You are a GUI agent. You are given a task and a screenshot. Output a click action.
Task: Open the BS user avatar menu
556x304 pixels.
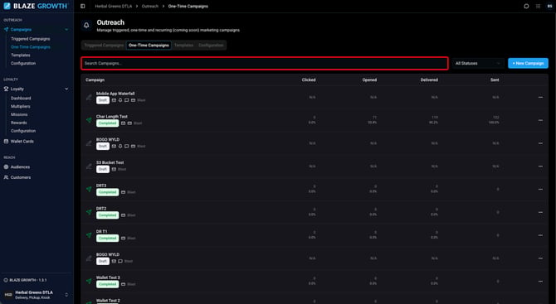(x=549, y=6)
